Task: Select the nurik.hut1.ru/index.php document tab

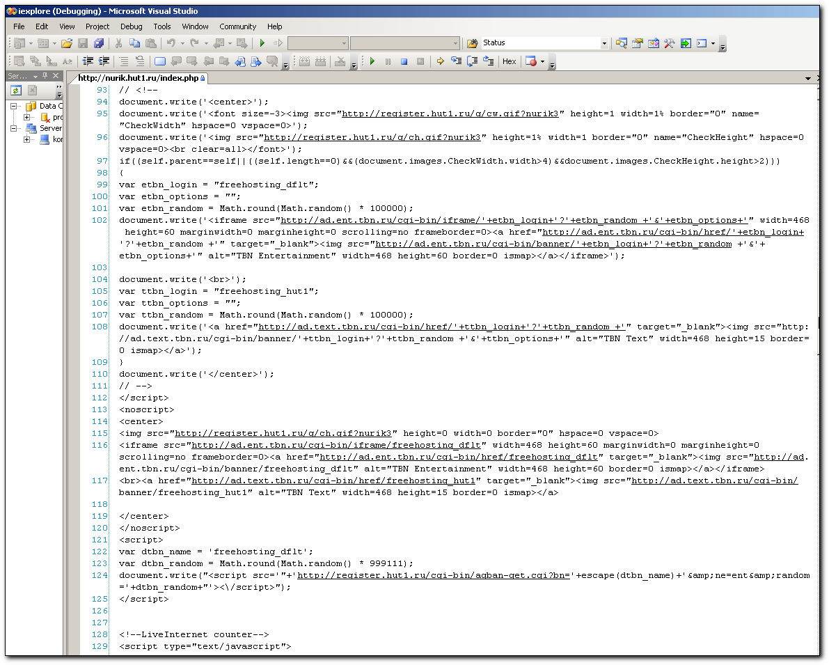Action: tap(141, 78)
